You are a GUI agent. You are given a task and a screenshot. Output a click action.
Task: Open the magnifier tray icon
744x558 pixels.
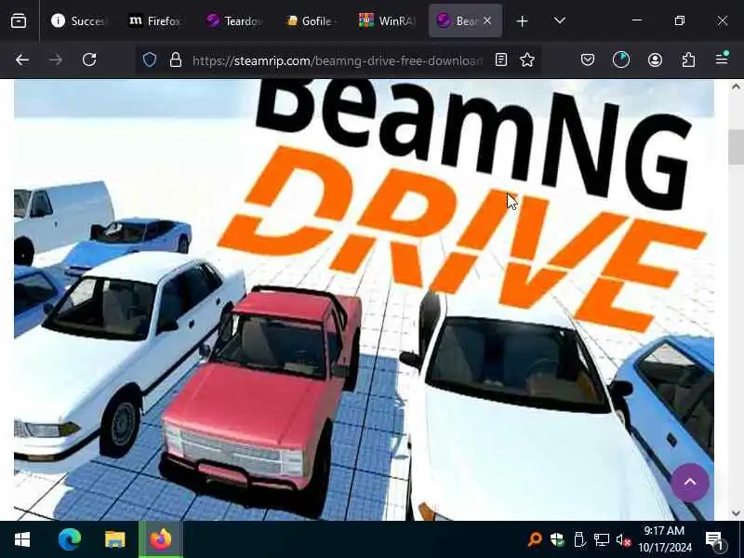tap(535, 539)
